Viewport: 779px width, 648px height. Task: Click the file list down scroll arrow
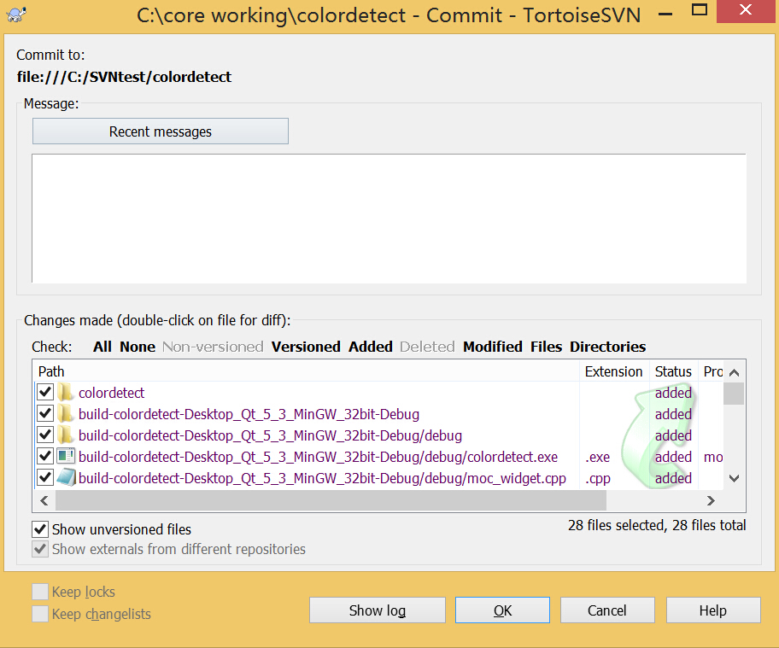click(734, 479)
